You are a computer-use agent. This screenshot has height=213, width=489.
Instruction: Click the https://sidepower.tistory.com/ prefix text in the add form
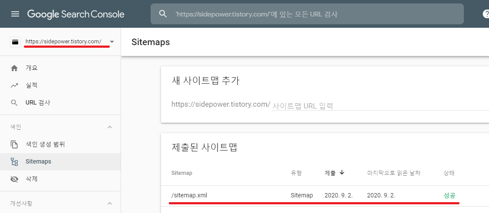coord(221,104)
